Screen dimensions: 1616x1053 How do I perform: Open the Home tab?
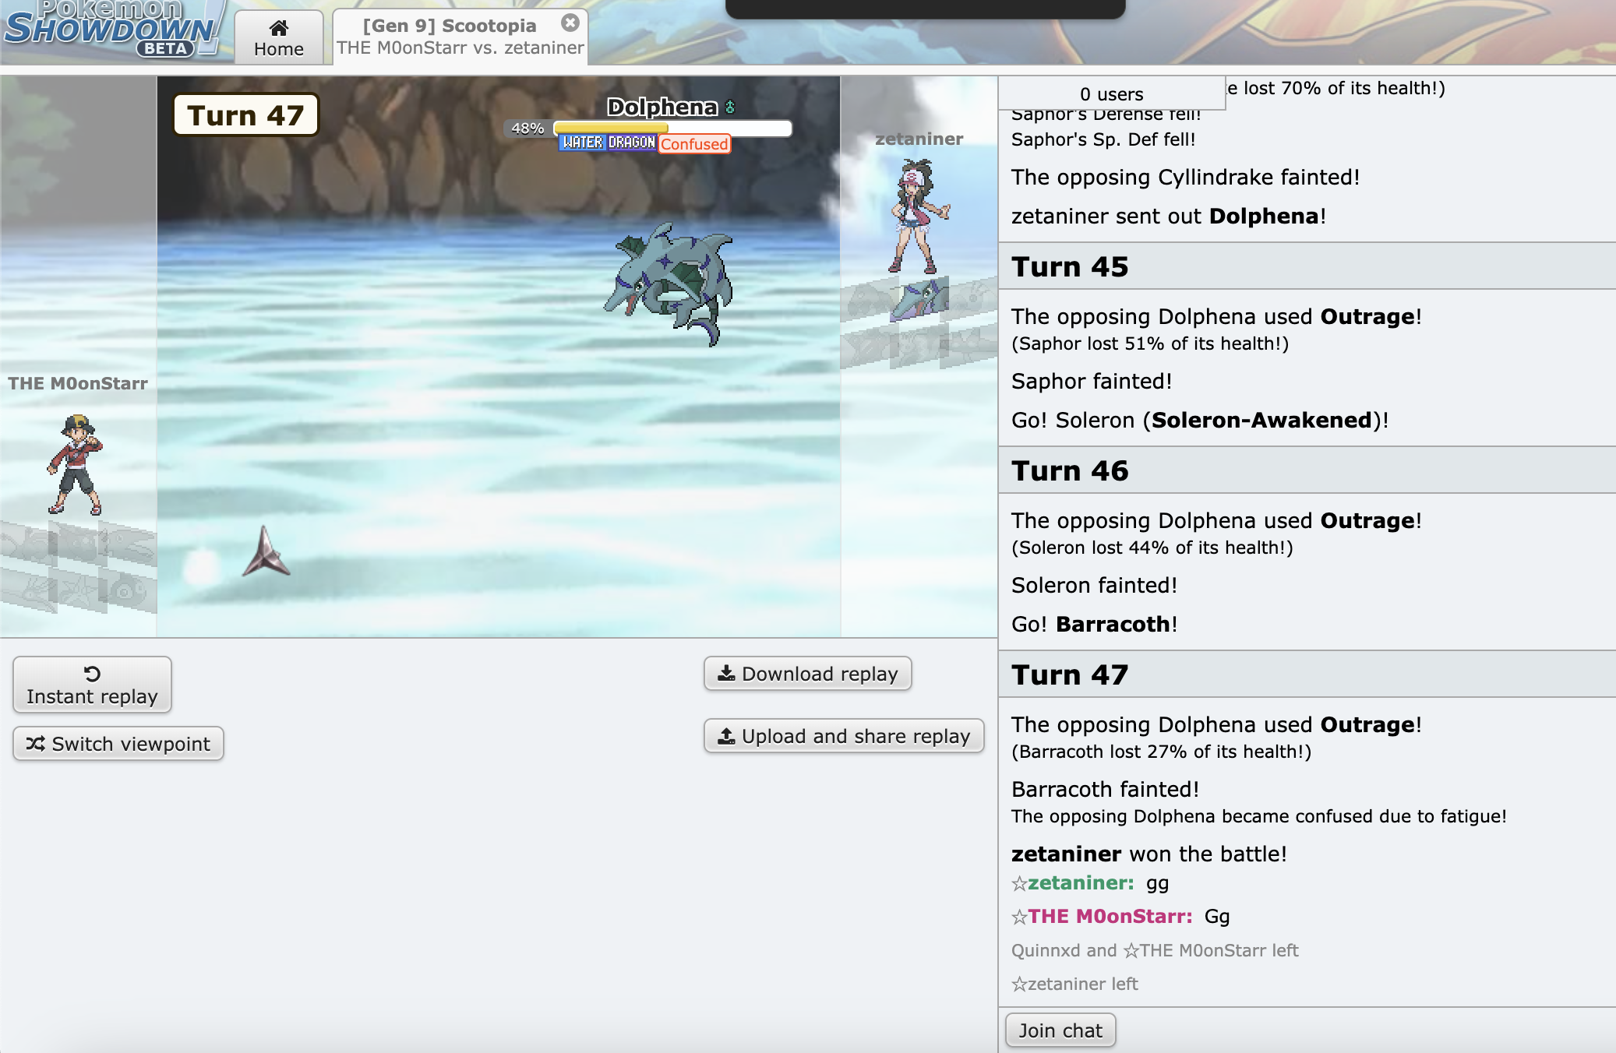[278, 37]
